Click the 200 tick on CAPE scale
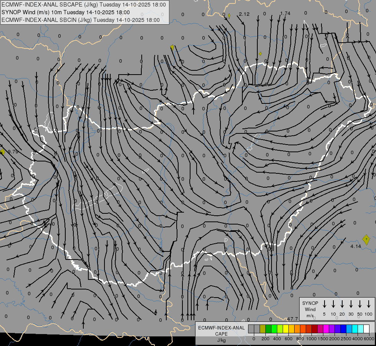 [265, 339]
